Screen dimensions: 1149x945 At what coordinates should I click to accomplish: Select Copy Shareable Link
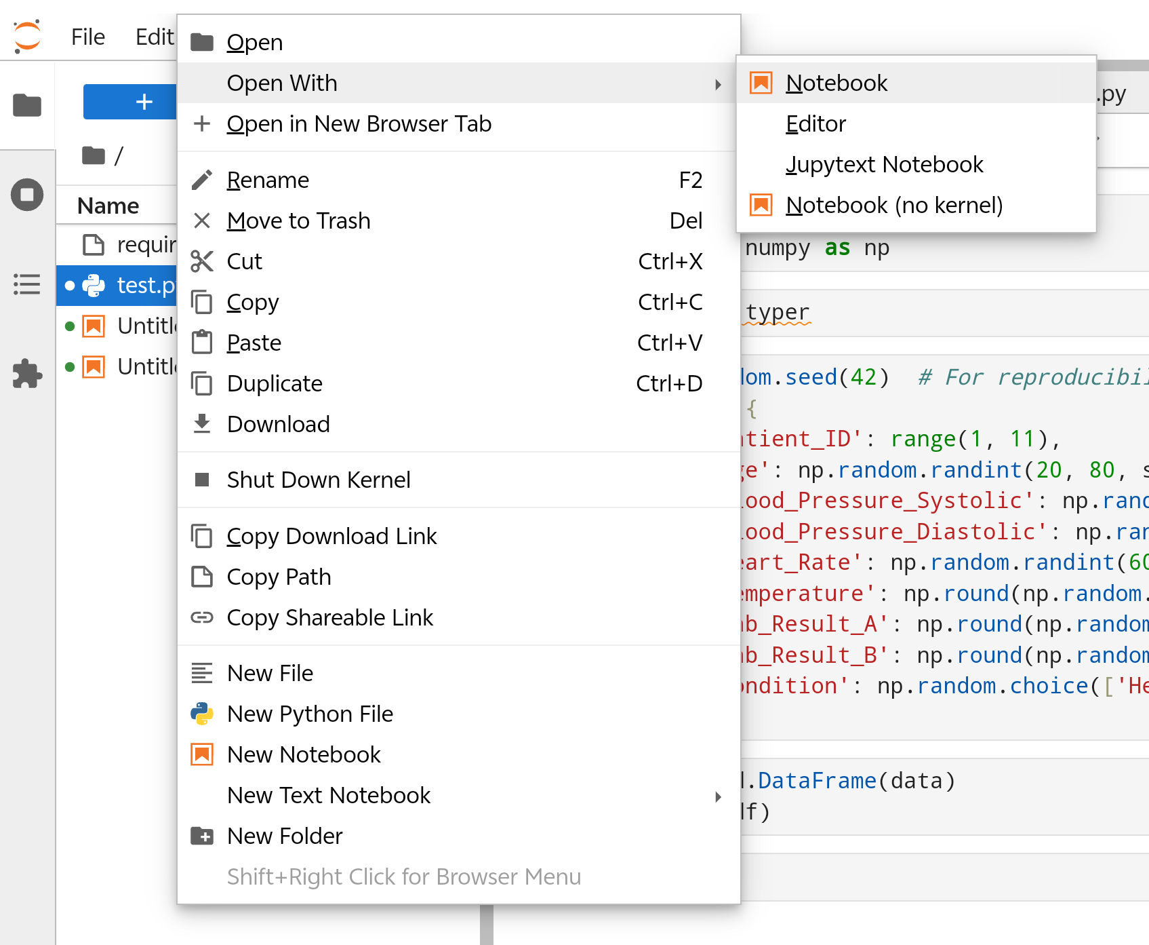[x=329, y=617]
